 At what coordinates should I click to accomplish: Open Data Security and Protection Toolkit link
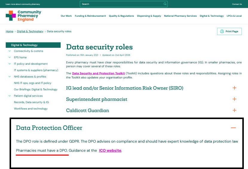(x=98, y=73)
